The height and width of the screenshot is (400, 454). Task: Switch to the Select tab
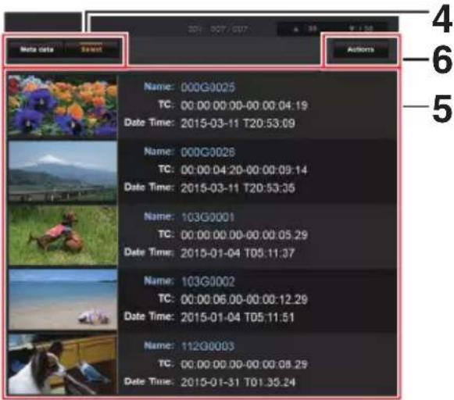tap(91, 49)
